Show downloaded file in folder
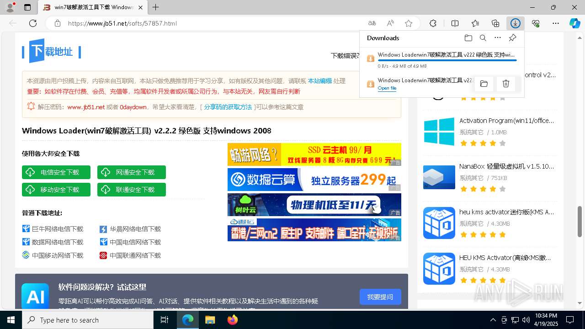 tap(484, 84)
